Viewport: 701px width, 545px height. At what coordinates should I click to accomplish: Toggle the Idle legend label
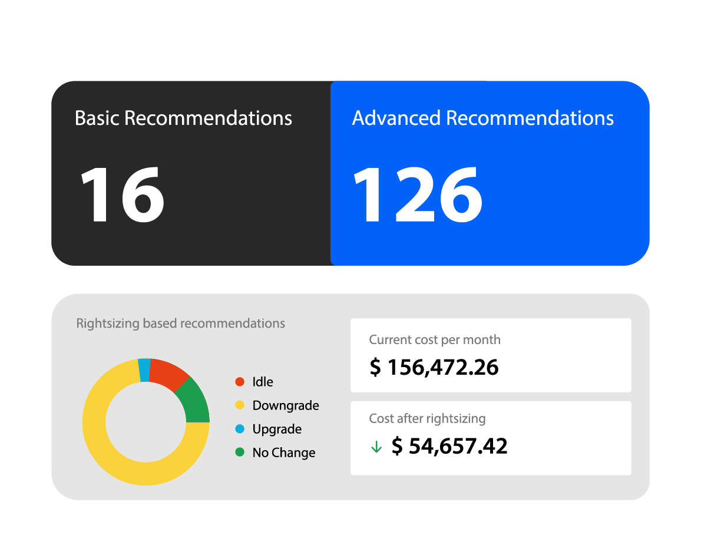(x=263, y=382)
